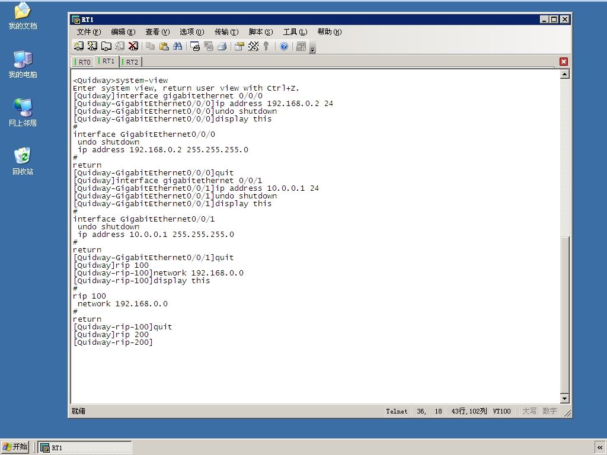Click the printer icon
Screen dimensions: 607x455
pyautogui.click(x=222, y=46)
